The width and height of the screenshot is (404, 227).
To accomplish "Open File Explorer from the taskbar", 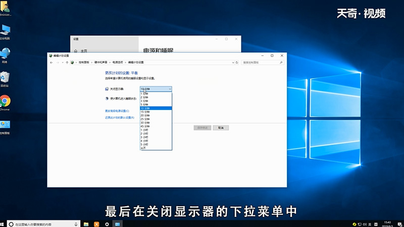I will 86,224.
